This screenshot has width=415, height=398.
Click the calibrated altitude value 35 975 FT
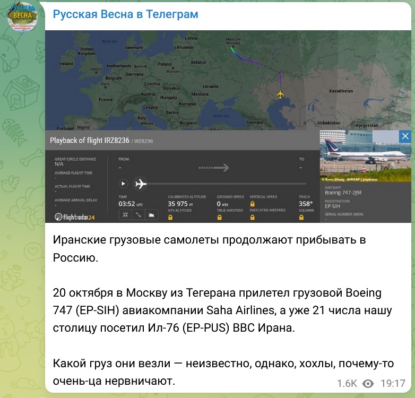point(180,204)
